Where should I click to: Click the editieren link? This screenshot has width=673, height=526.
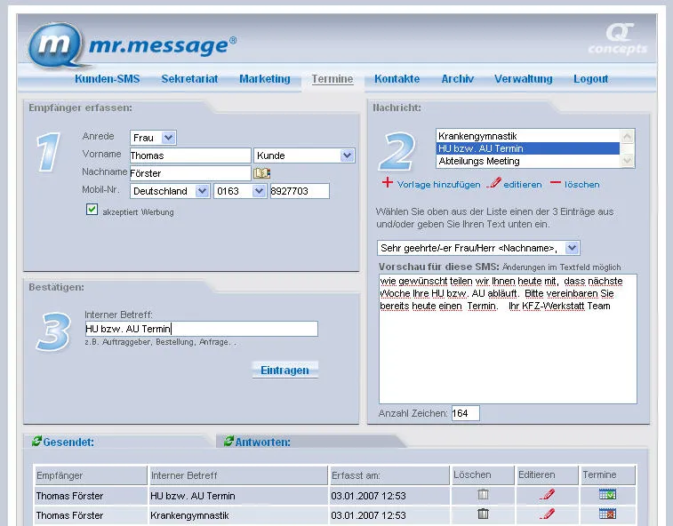tap(523, 185)
